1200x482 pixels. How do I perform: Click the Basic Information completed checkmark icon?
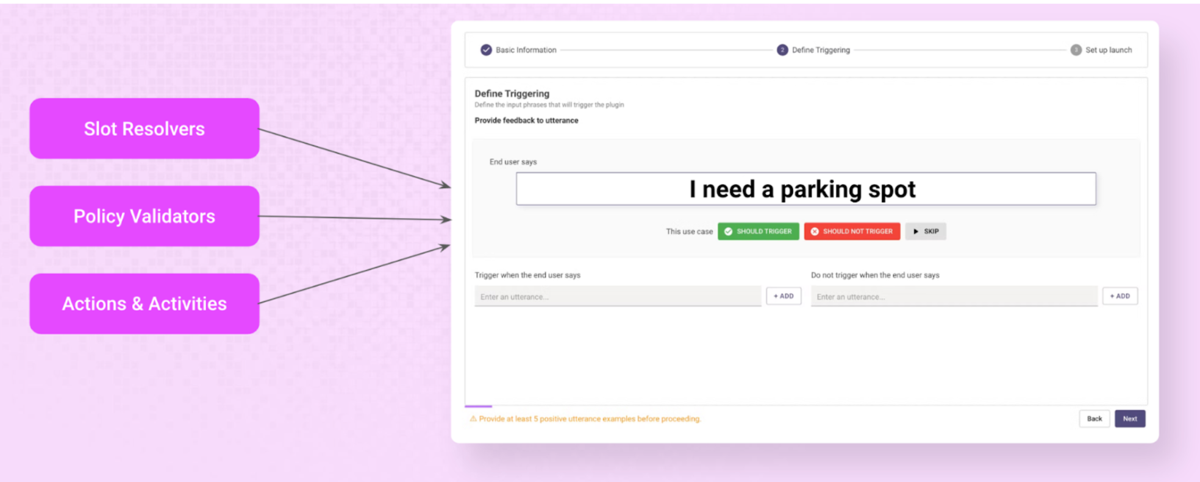486,50
